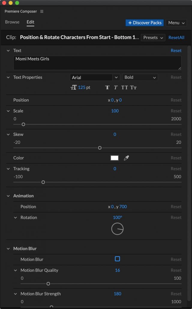Click the faux bold text style icon

[107, 88]
